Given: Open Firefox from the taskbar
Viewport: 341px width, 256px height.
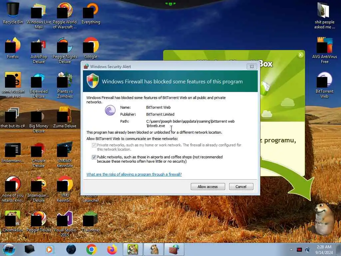Looking at the screenshot, I should point(112,249).
